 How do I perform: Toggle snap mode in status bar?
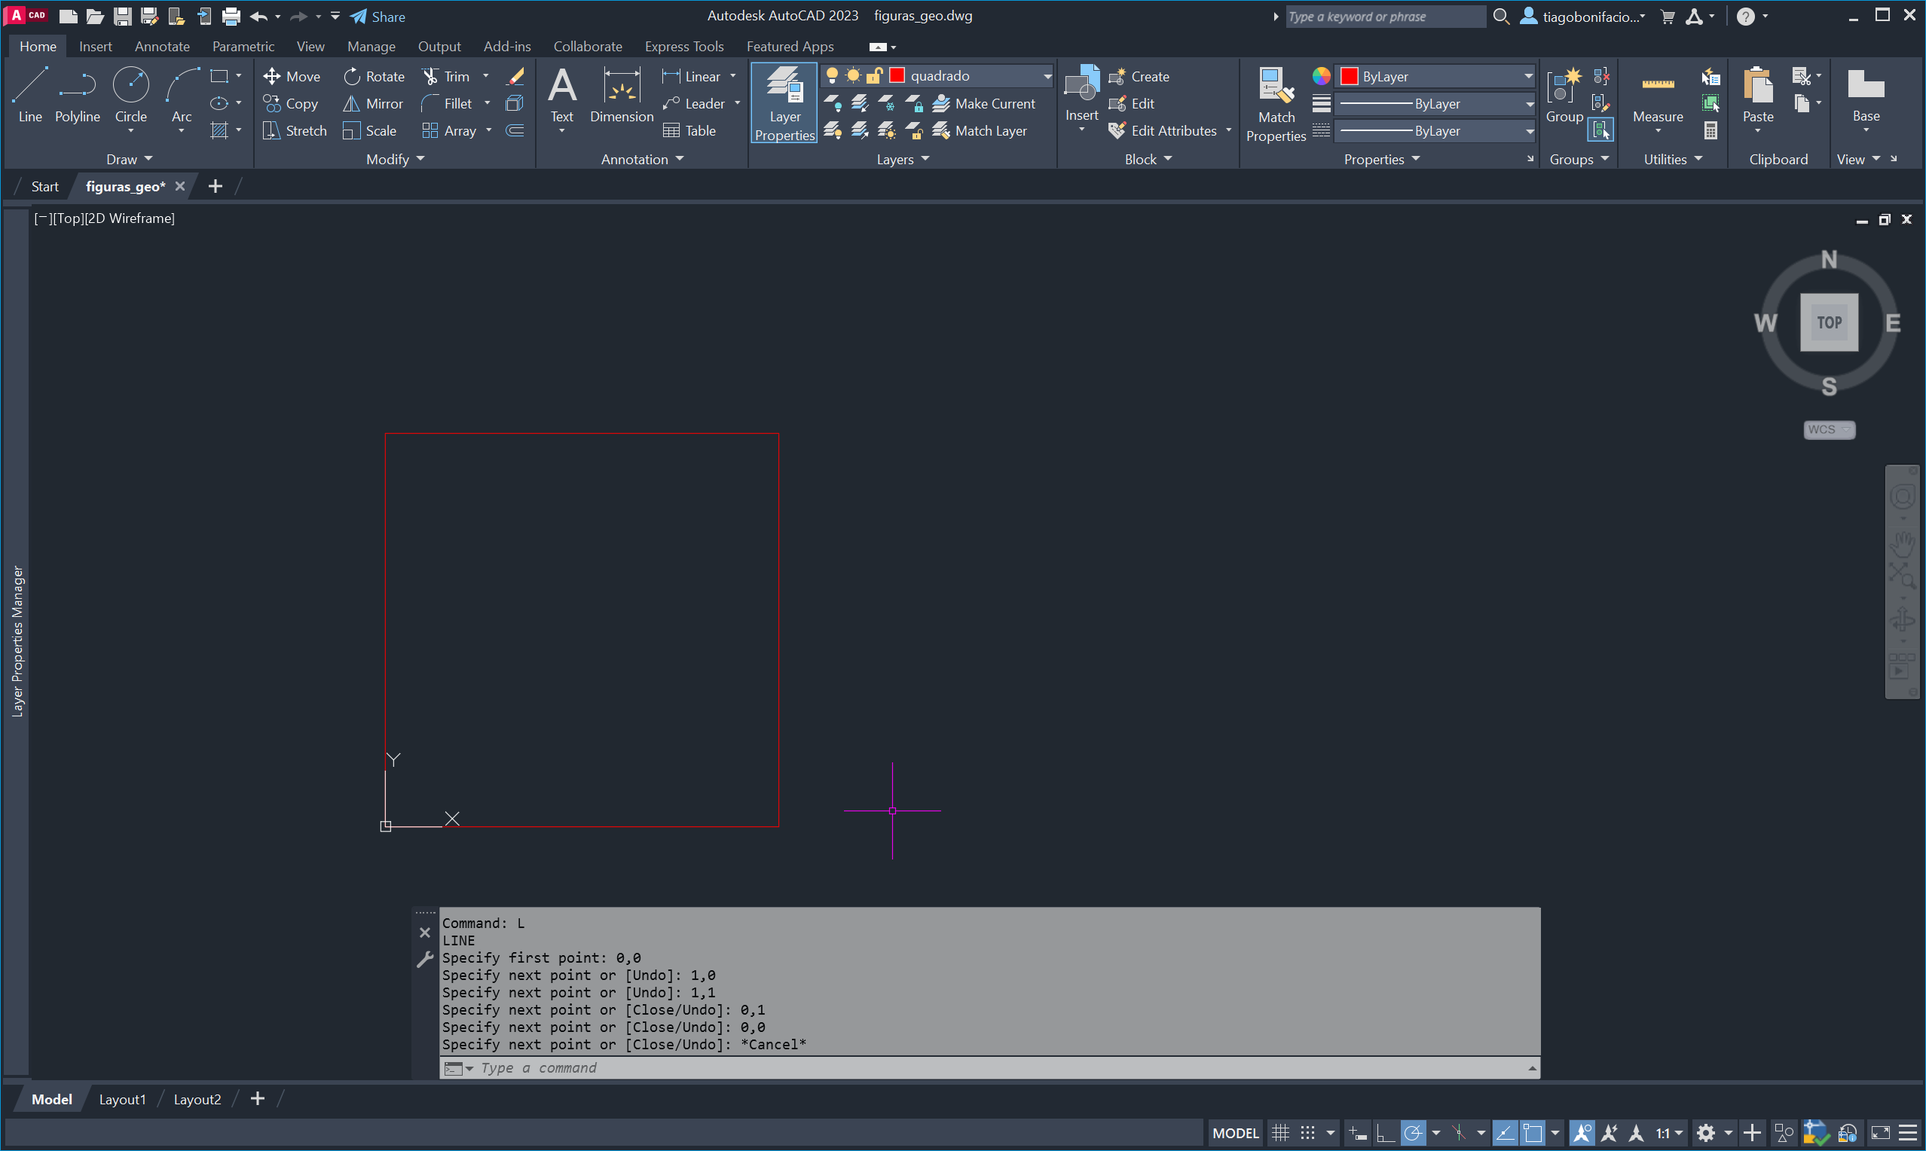tap(1307, 1133)
